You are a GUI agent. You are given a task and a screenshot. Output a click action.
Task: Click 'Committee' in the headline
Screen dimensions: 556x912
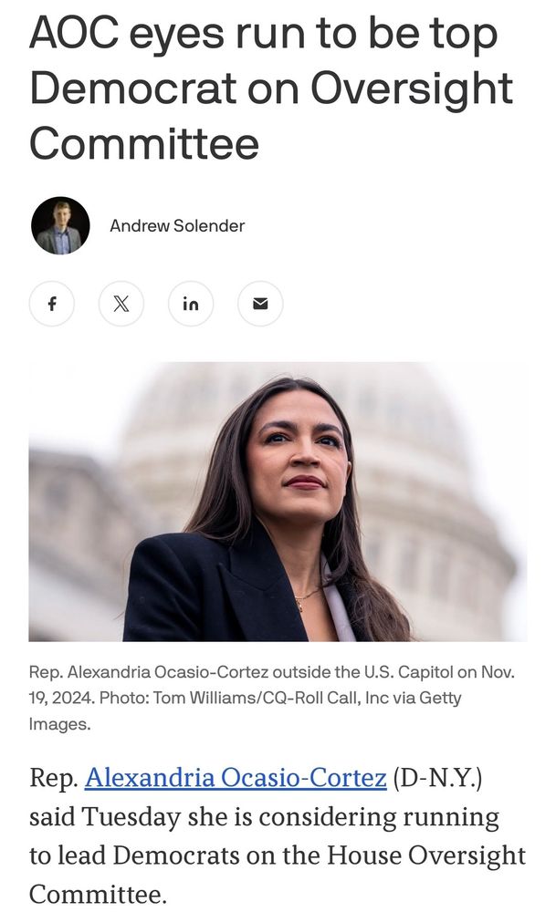click(144, 144)
